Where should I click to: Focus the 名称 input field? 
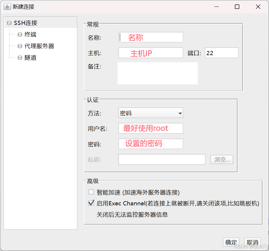pos(151,37)
